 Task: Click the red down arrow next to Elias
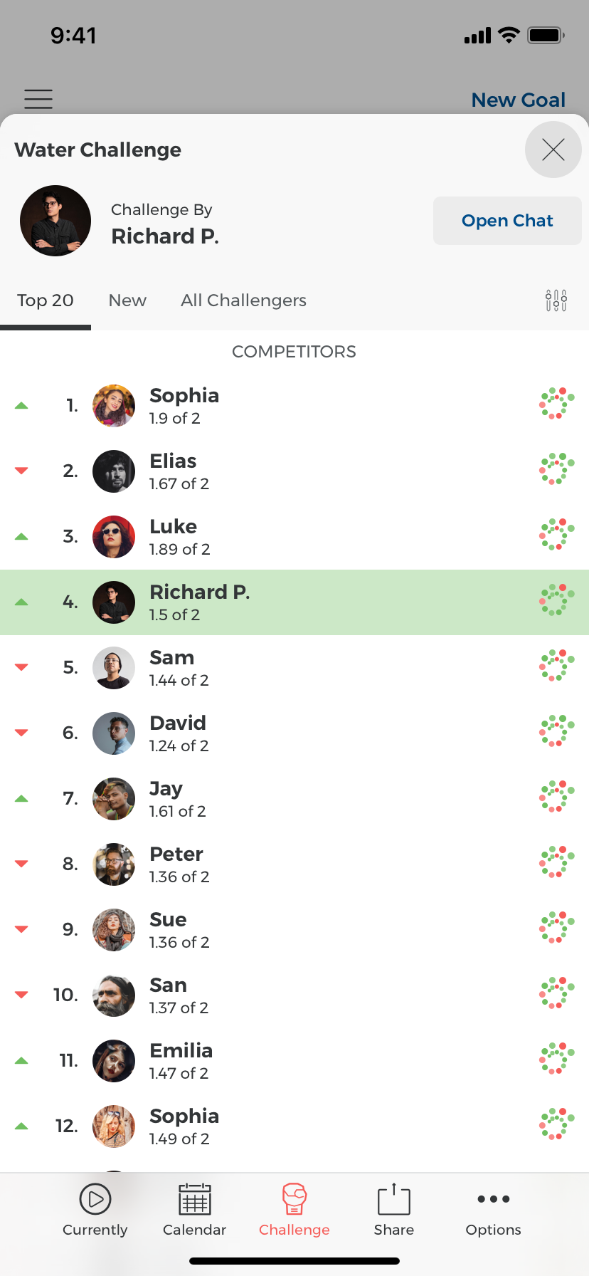[x=21, y=470]
